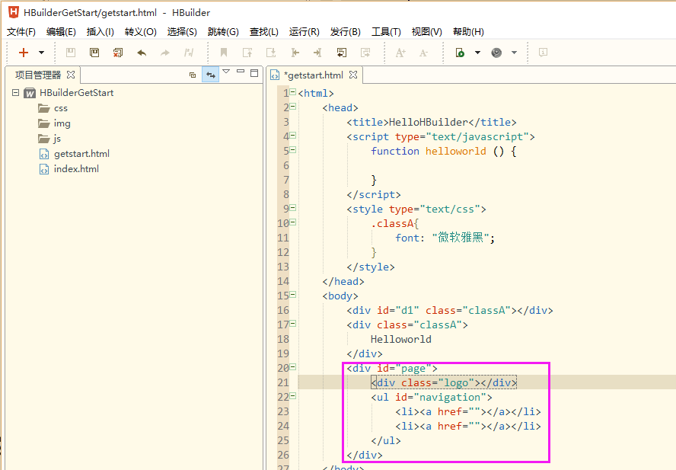Click the Toggle Bookmark icon
Screen dimensions: 676x470
pyautogui.click(x=224, y=53)
